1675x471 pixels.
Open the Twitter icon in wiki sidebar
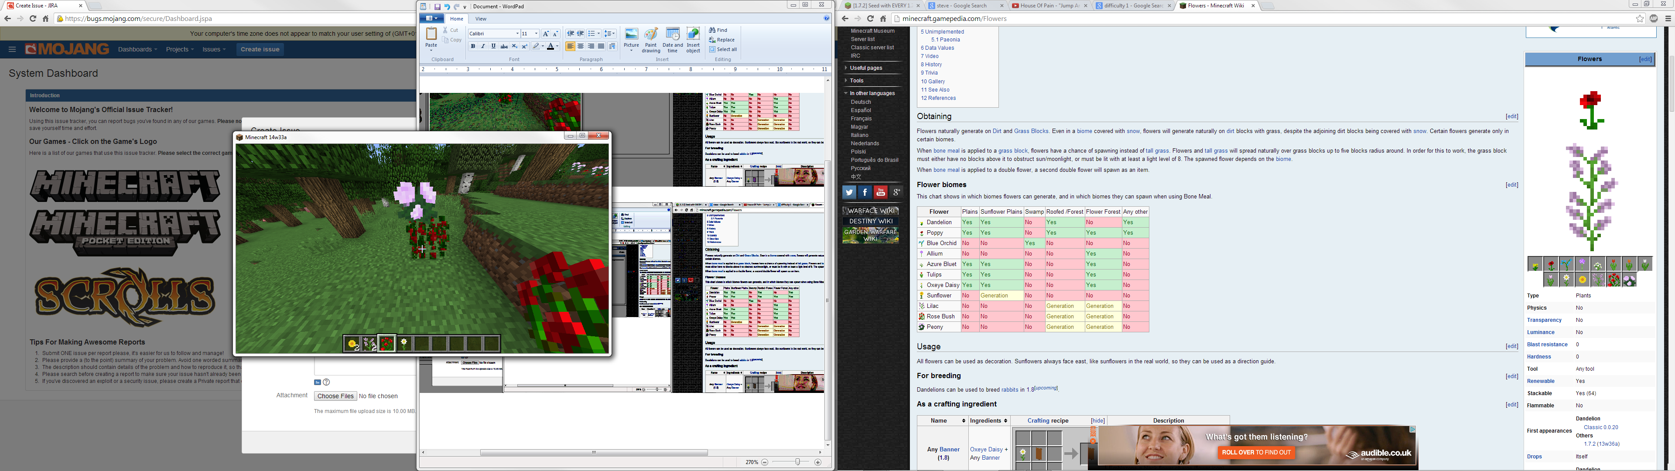[848, 192]
